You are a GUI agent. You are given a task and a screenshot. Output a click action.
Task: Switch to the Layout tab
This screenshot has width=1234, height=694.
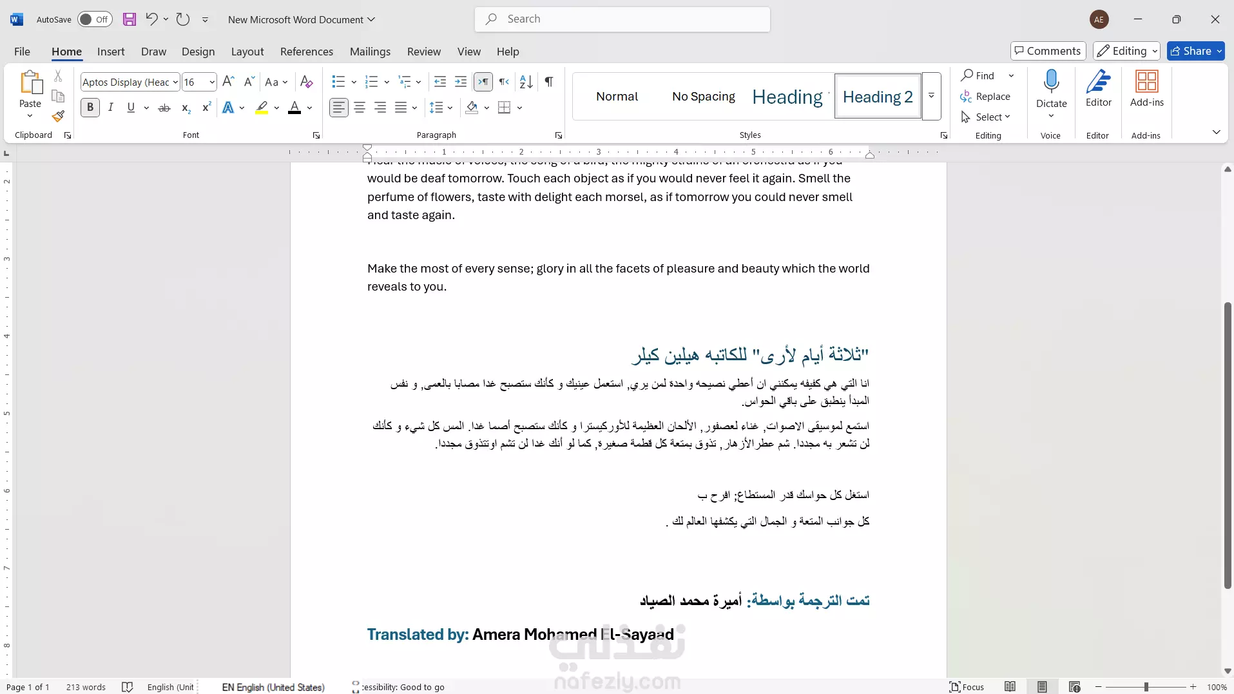[x=247, y=52]
